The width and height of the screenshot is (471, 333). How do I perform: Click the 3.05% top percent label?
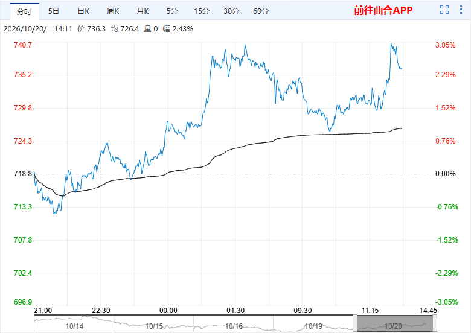[446, 45]
